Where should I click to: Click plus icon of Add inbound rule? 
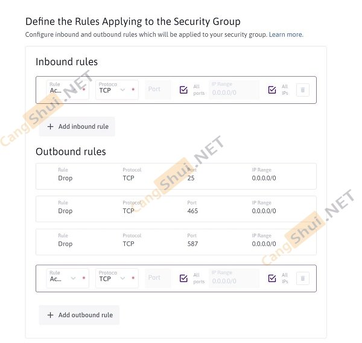51,127
